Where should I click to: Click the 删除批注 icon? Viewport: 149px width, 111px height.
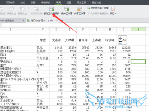tap(22, 9)
